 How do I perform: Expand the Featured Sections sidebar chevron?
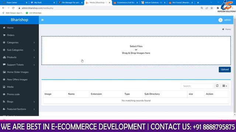tap(34, 109)
